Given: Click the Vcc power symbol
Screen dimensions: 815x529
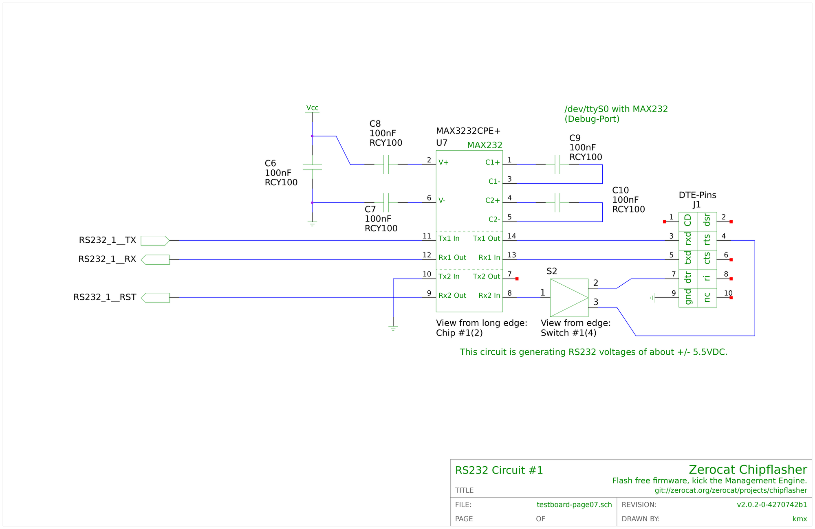Looking at the screenshot, I should (x=312, y=109).
